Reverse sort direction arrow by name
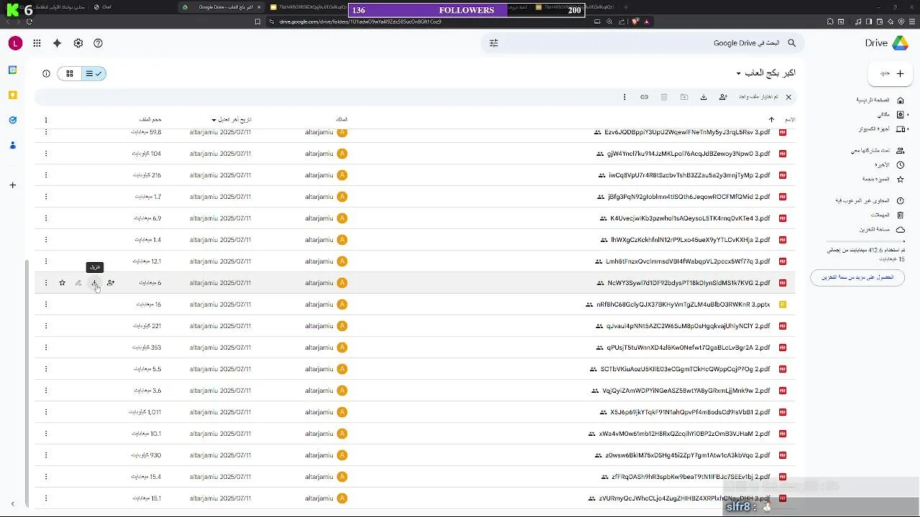920x517 pixels. tap(771, 120)
